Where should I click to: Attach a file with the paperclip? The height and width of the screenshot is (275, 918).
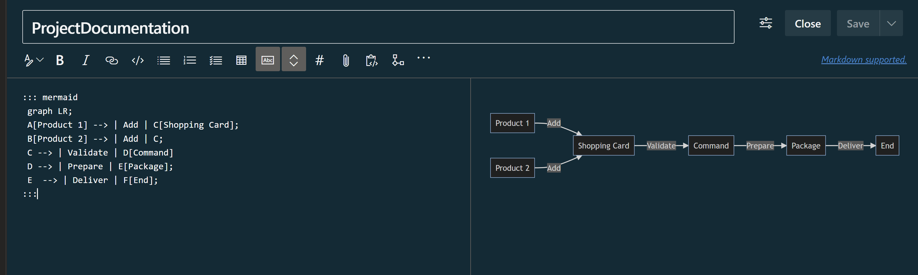tap(346, 60)
